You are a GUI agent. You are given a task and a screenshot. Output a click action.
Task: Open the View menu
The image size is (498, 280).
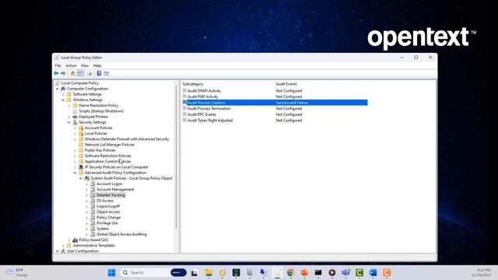[85, 65]
